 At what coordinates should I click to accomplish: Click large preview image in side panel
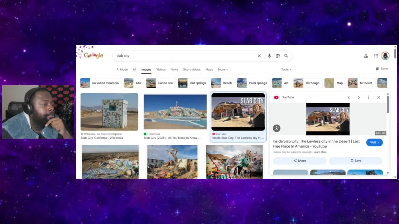328,119
